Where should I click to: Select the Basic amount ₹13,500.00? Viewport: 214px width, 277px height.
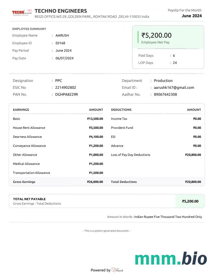(95, 119)
